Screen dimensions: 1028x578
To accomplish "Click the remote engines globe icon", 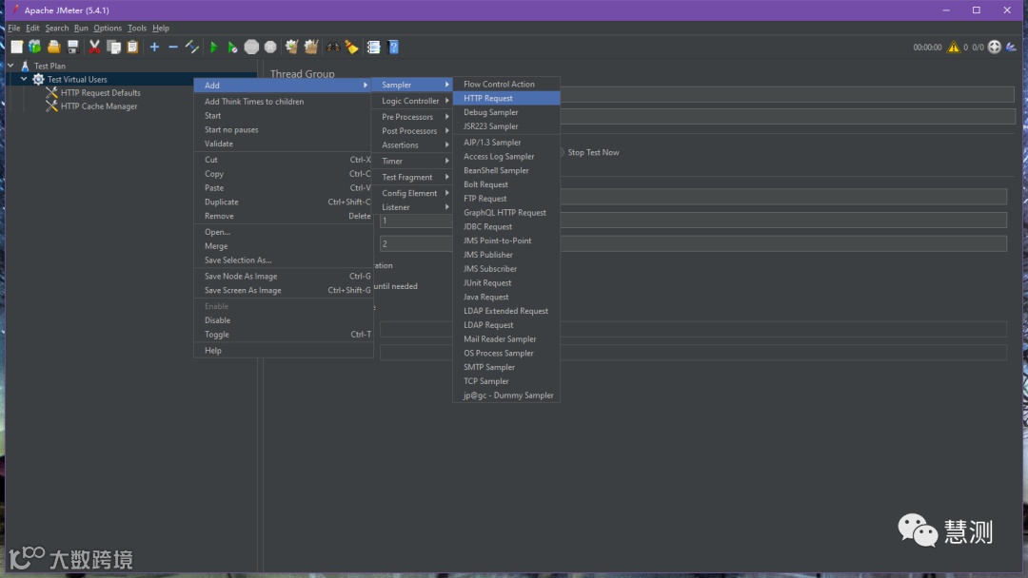I will point(995,48).
